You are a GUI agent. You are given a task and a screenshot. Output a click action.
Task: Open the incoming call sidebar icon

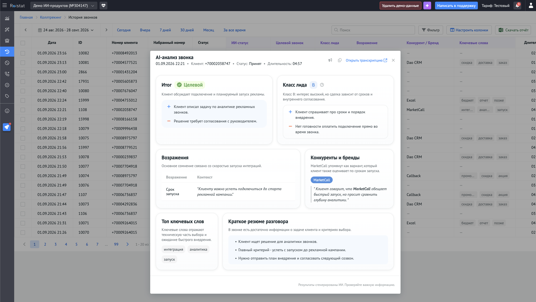pyautogui.click(x=7, y=74)
